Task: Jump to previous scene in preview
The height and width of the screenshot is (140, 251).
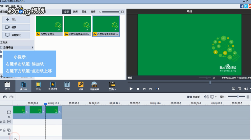Action: [x=144, y=89]
